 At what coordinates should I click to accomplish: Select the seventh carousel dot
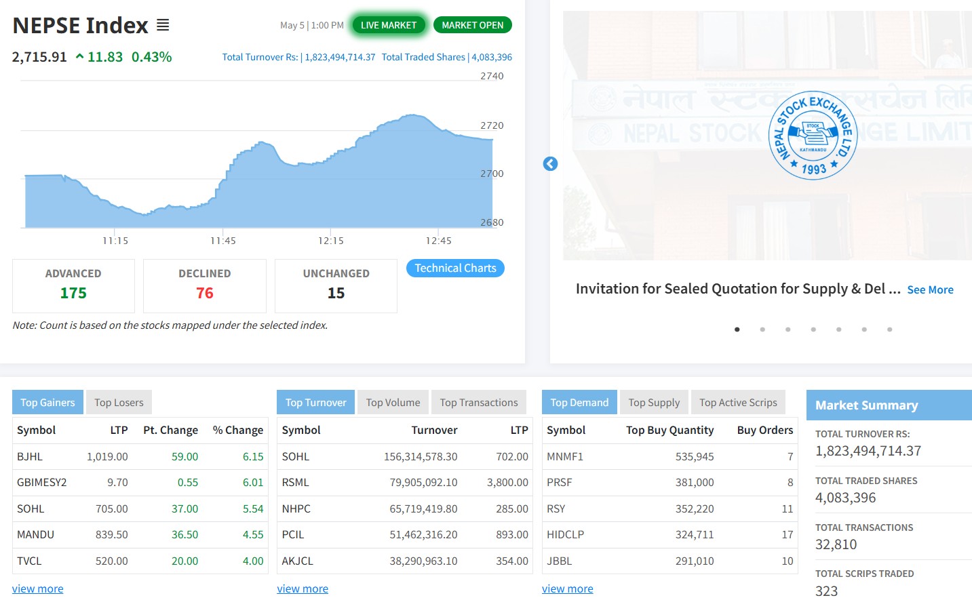coord(889,329)
